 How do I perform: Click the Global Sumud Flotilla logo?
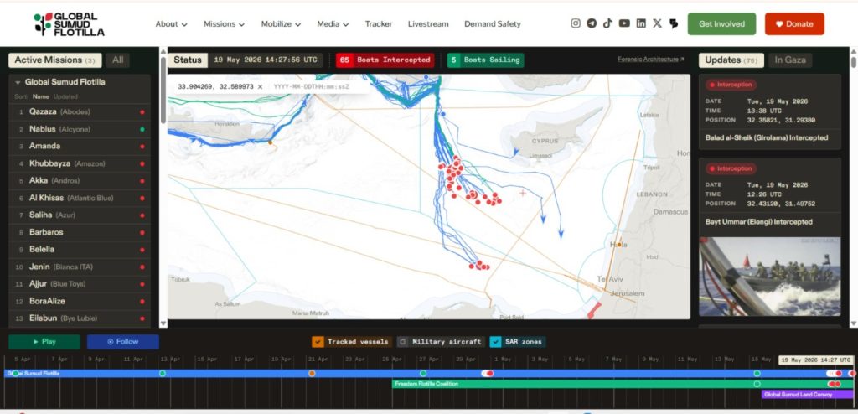(69, 24)
